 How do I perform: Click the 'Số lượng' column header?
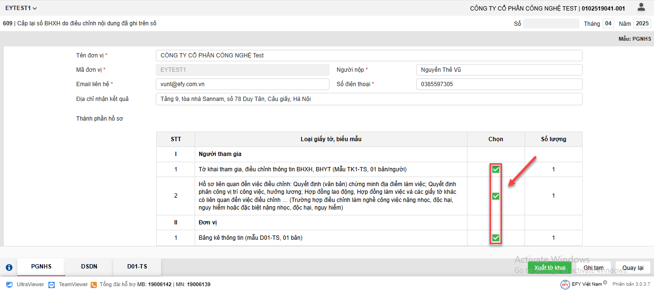[x=553, y=139]
